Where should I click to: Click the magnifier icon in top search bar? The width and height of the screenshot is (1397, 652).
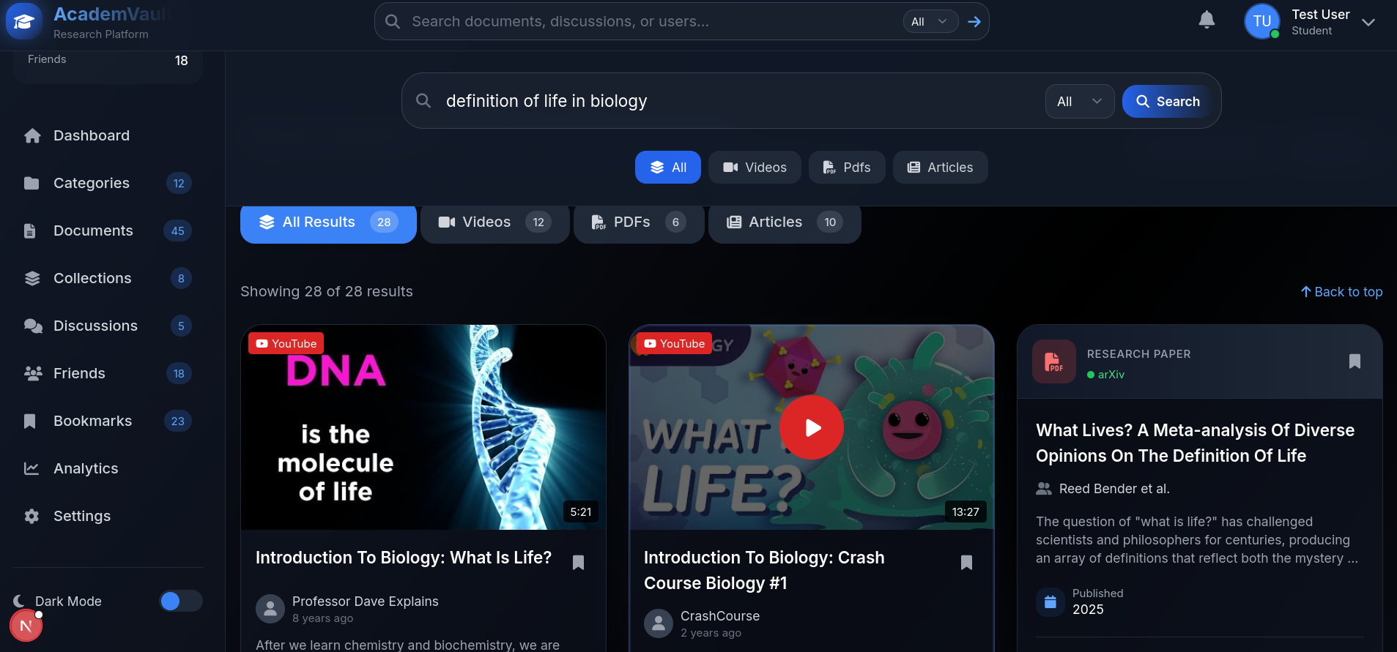coord(393,21)
